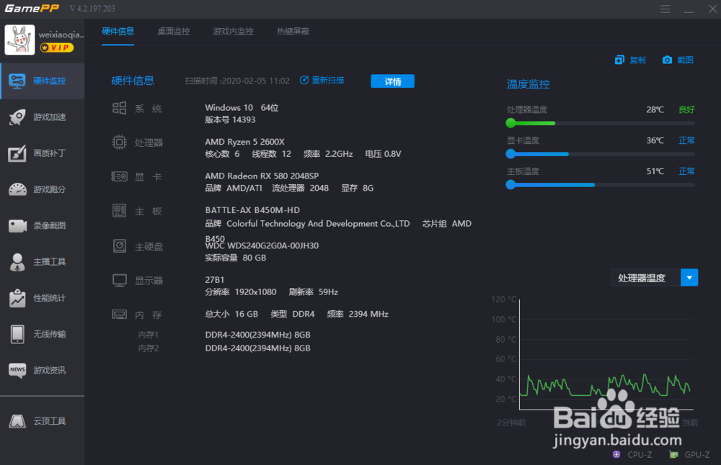Open 云顶工具 sidebar item

point(43,421)
